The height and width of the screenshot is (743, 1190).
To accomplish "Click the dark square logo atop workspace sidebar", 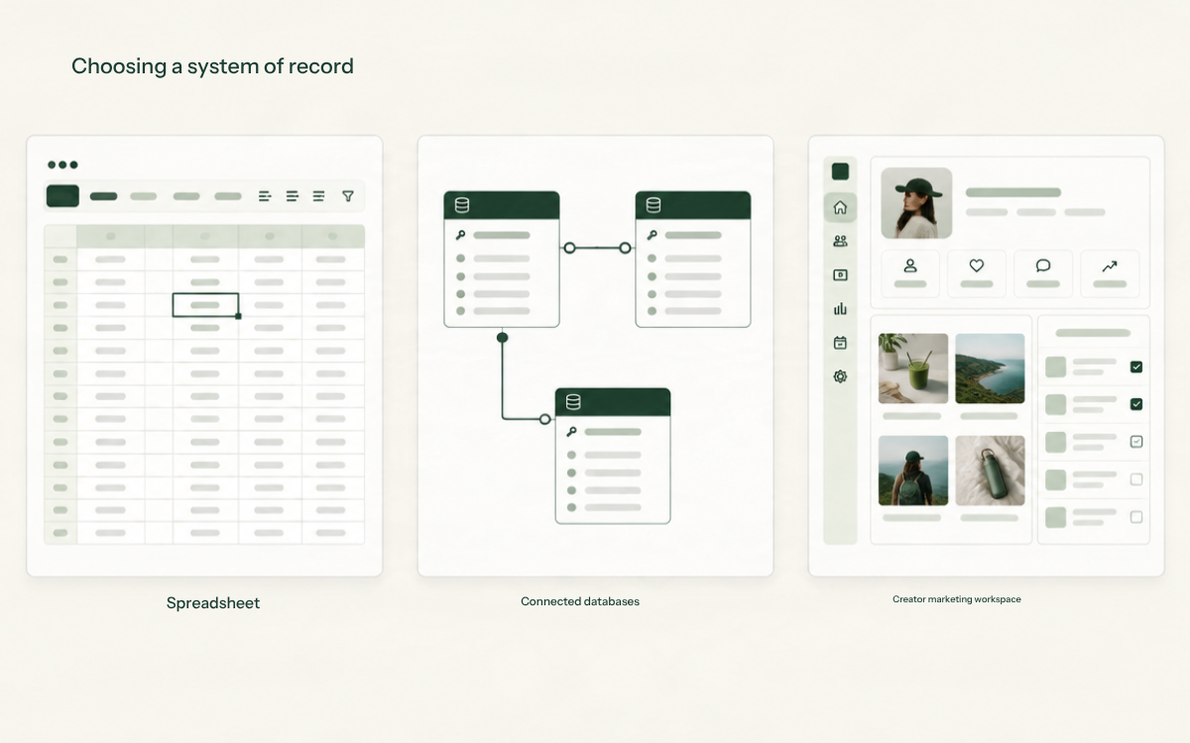I will [x=840, y=171].
